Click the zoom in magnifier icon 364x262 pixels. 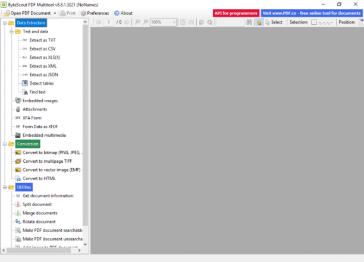click(x=146, y=22)
